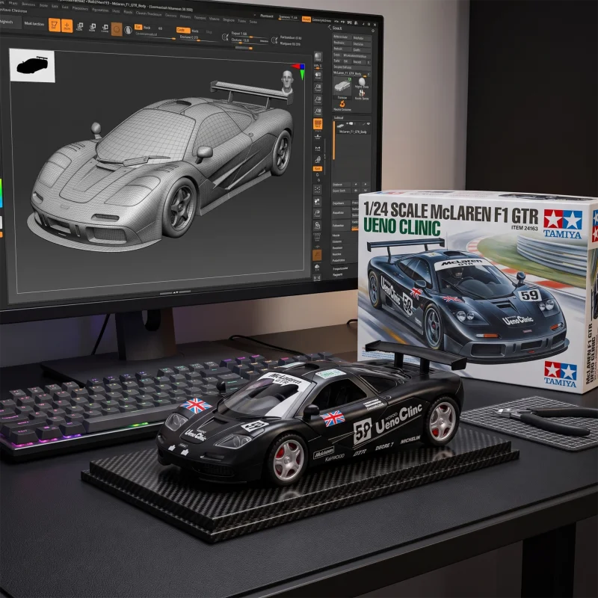Toggle the orange Avset button at top right
598x598 pixels.
[307, 19]
